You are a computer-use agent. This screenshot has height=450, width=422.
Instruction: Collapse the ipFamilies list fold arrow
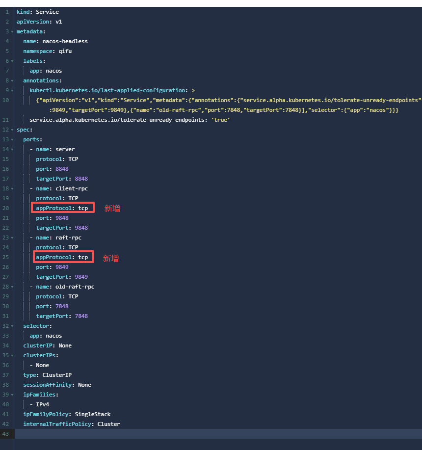[x=12, y=395]
